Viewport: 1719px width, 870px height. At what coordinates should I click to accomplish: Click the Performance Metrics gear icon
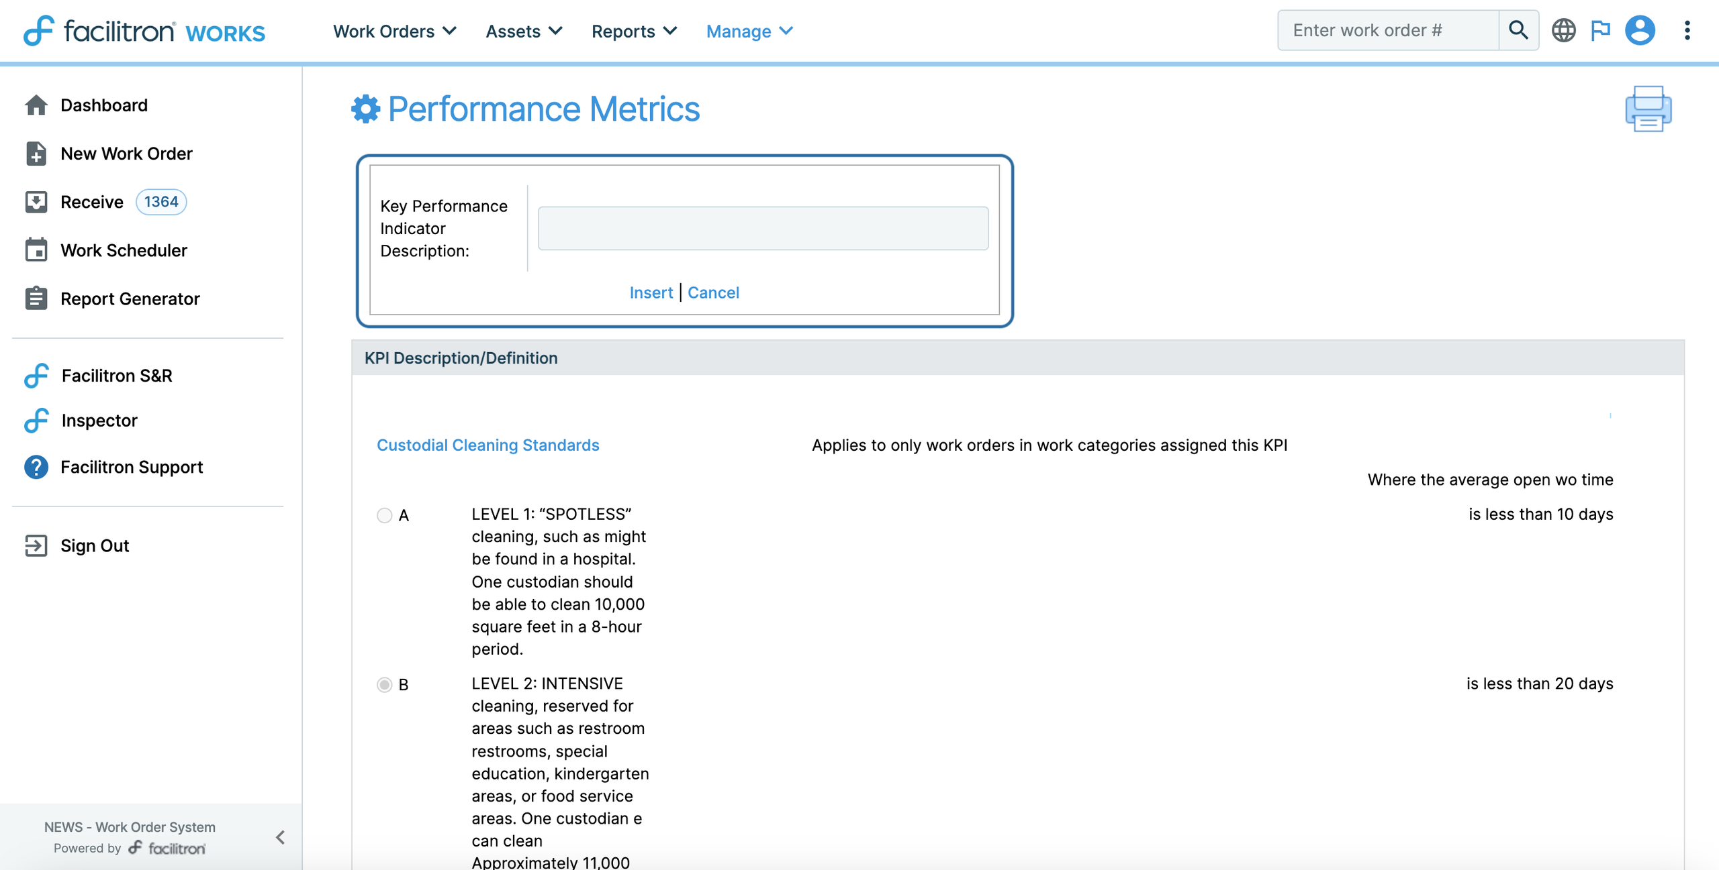coord(366,109)
